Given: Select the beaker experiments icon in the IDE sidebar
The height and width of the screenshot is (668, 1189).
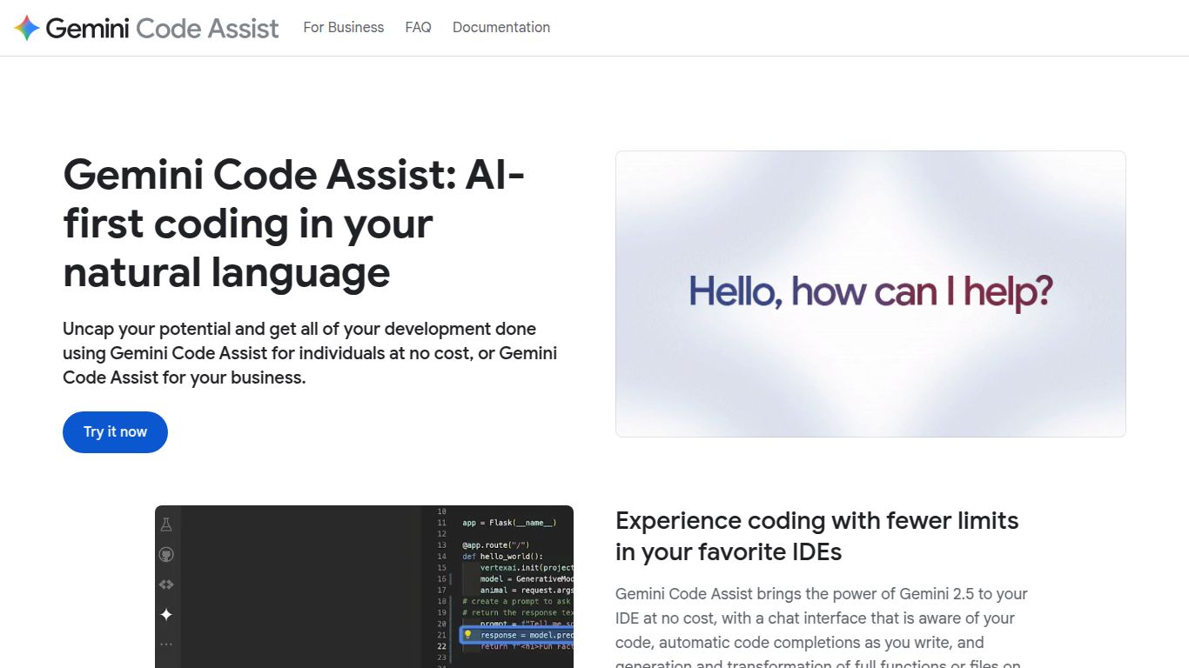Looking at the screenshot, I should (x=166, y=524).
